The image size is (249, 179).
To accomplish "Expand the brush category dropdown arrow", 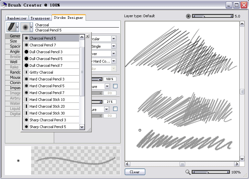I will (17, 27).
